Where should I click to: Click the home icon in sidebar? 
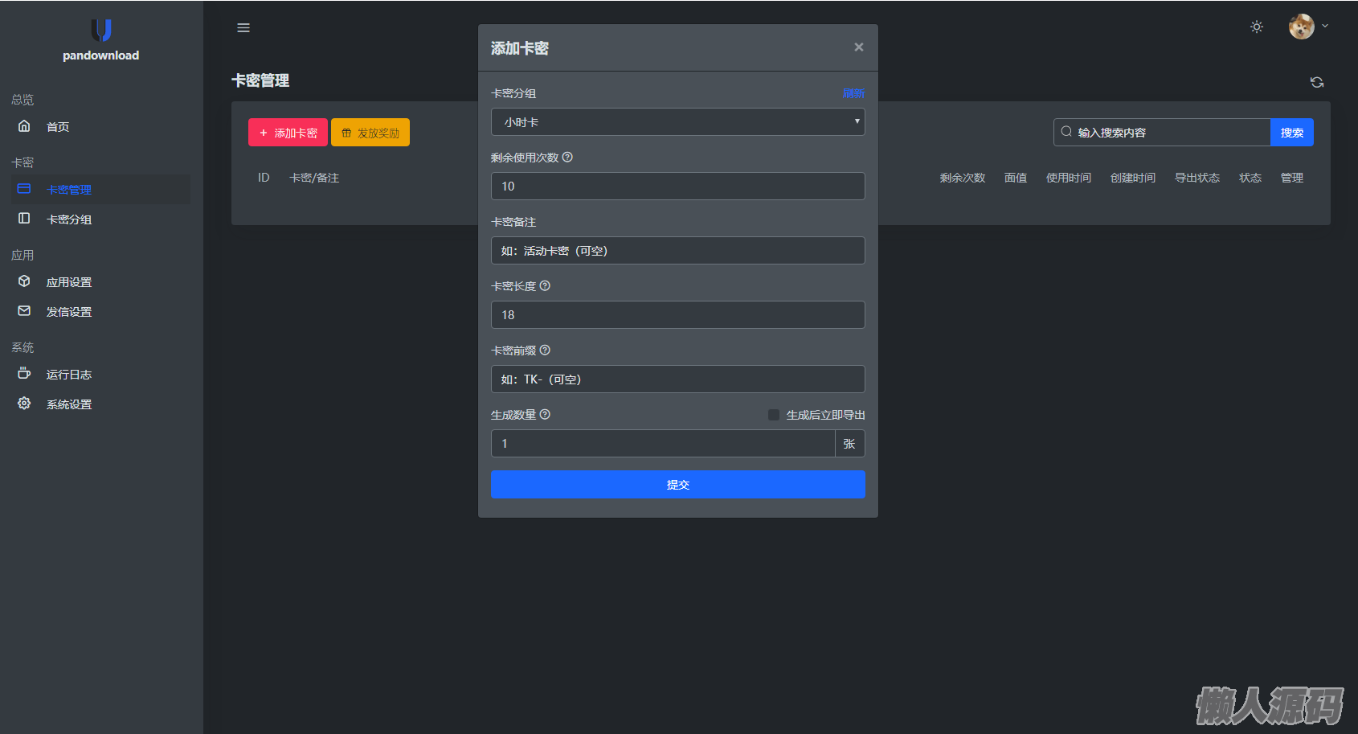(24, 126)
